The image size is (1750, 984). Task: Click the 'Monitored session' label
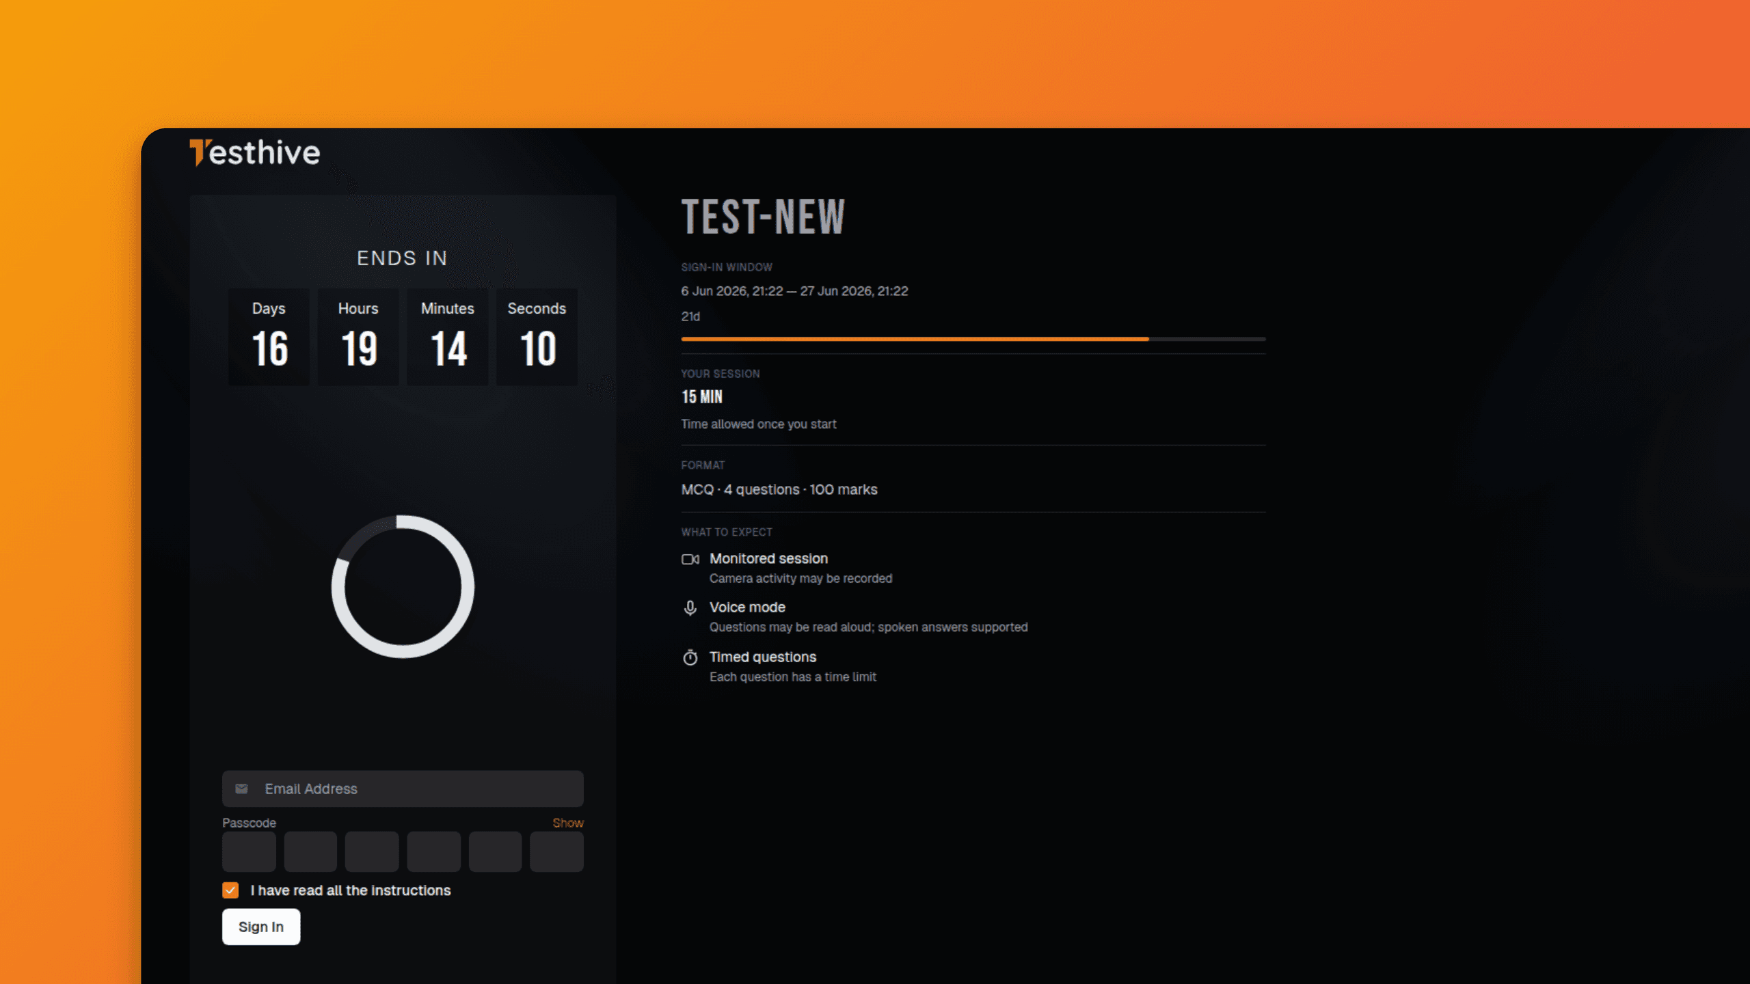[x=768, y=558]
